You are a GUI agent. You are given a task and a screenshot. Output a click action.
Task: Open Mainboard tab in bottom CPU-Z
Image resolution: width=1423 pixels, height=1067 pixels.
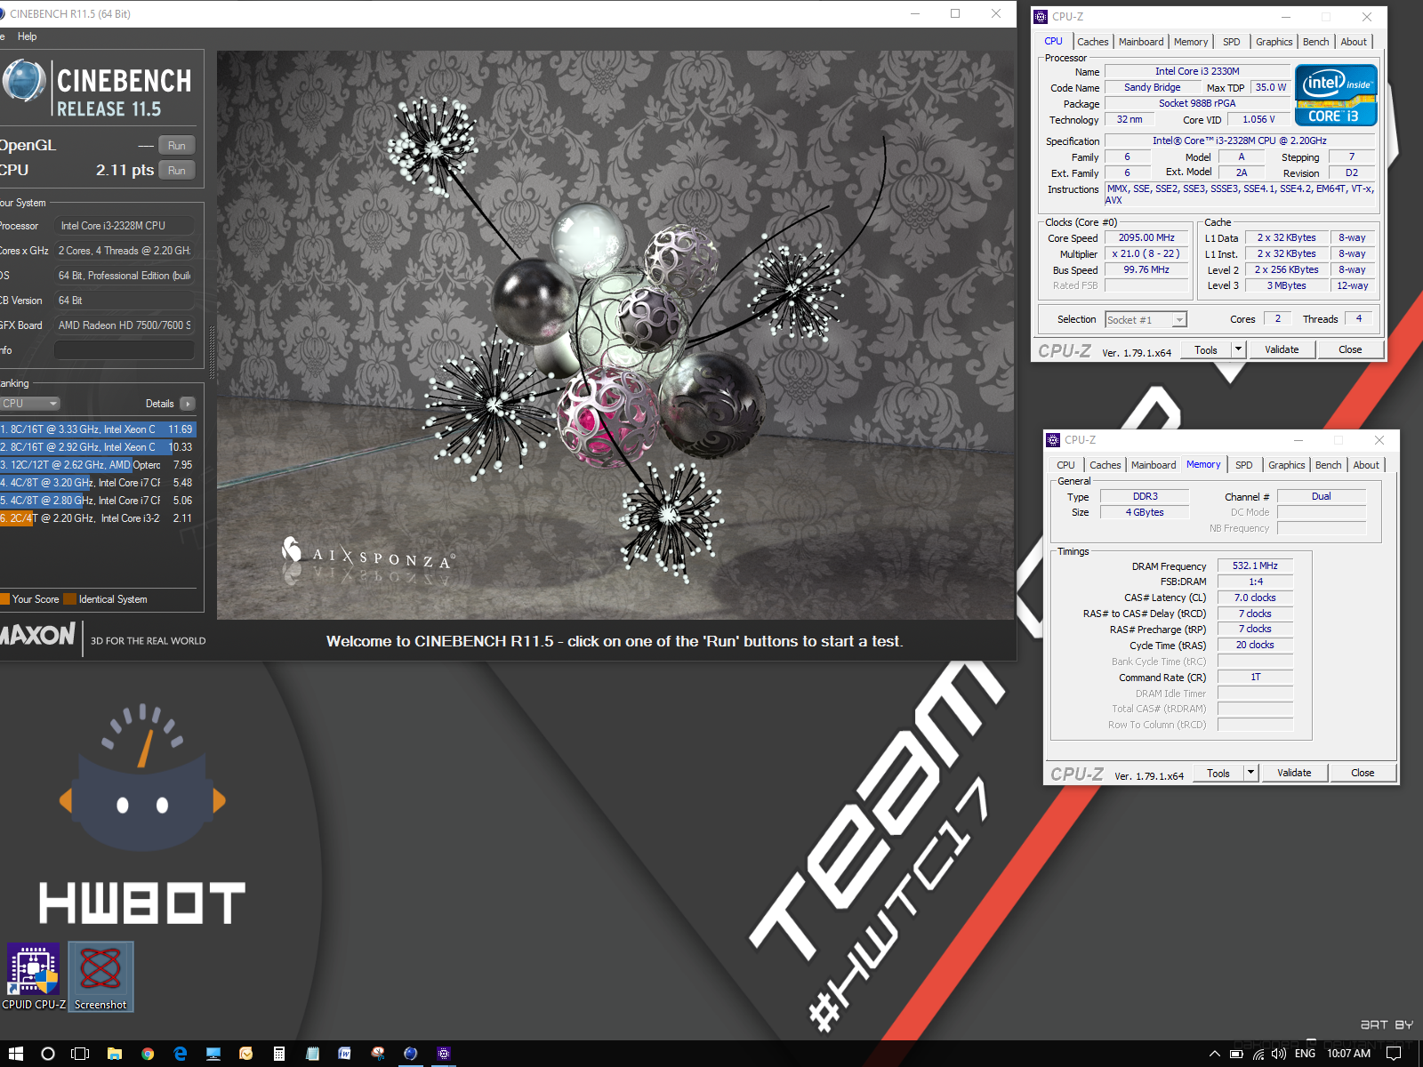(1154, 465)
